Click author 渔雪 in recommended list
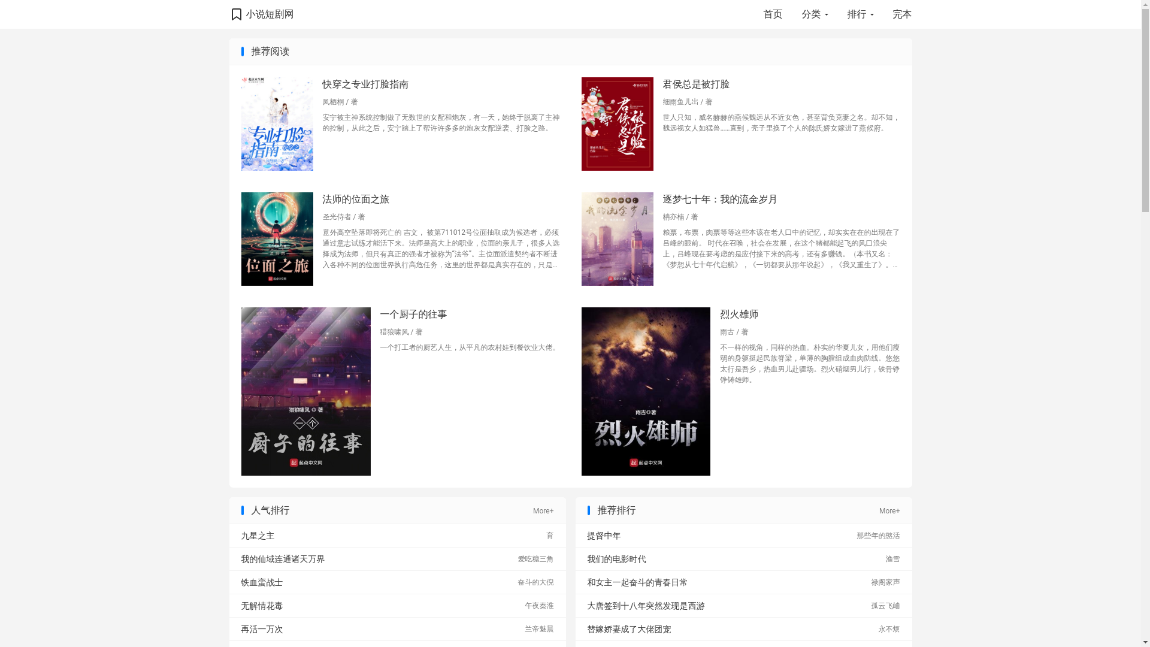 click(892, 560)
